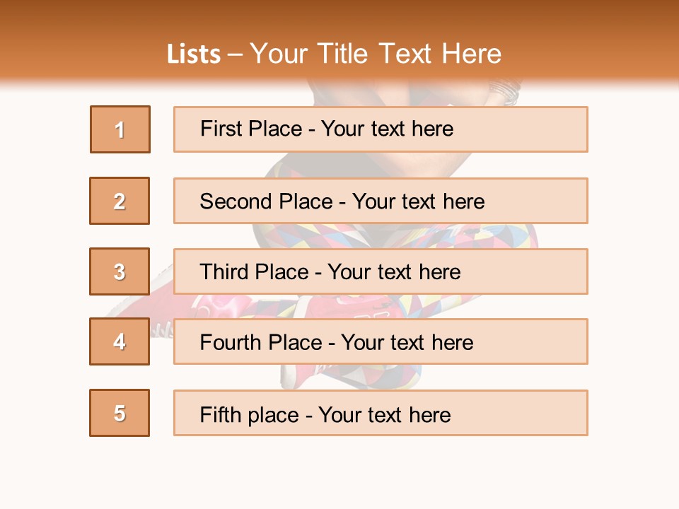679x509 pixels.
Task: Click the 'Fifth place' text box
Action: pyautogui.click(x=381, y=414)
